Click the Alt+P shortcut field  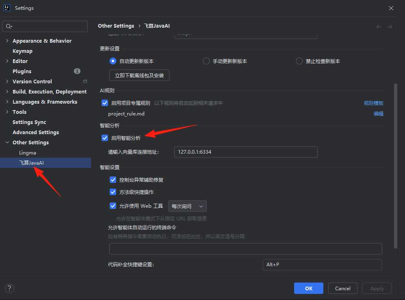click(x=323, y=265)
